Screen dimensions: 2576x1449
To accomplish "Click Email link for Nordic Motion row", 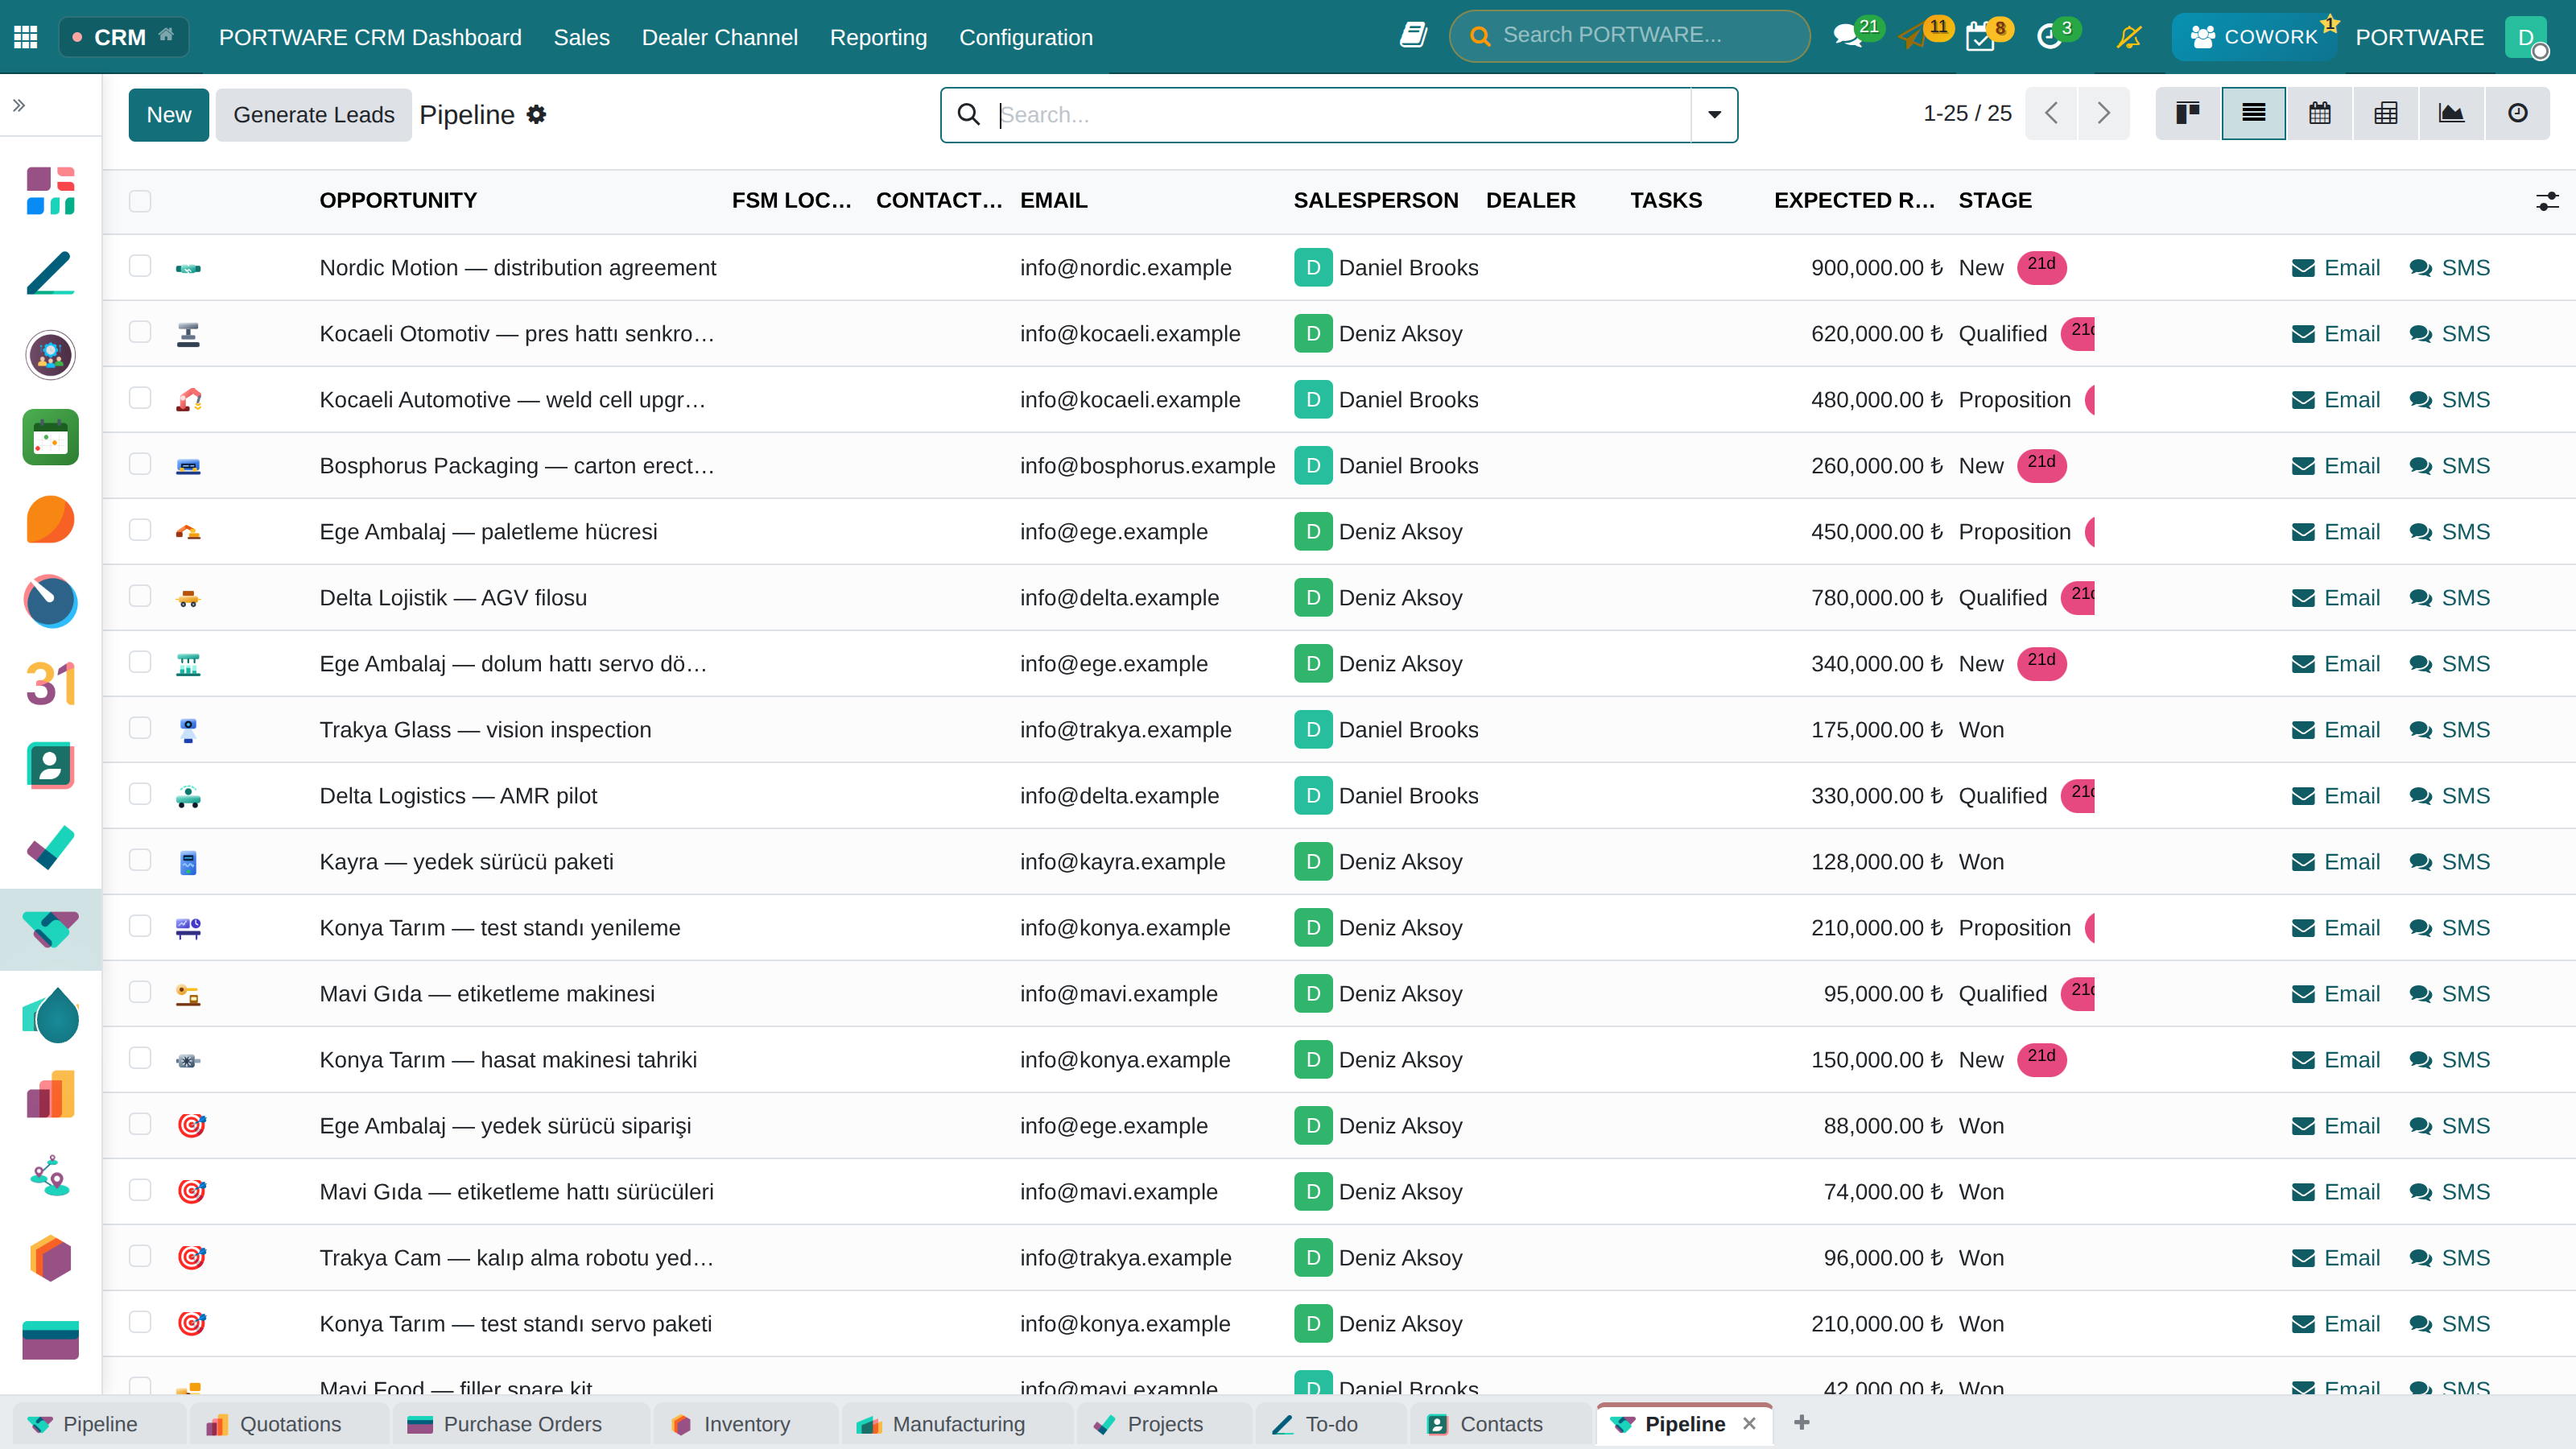I will [x=2335, y=268].
